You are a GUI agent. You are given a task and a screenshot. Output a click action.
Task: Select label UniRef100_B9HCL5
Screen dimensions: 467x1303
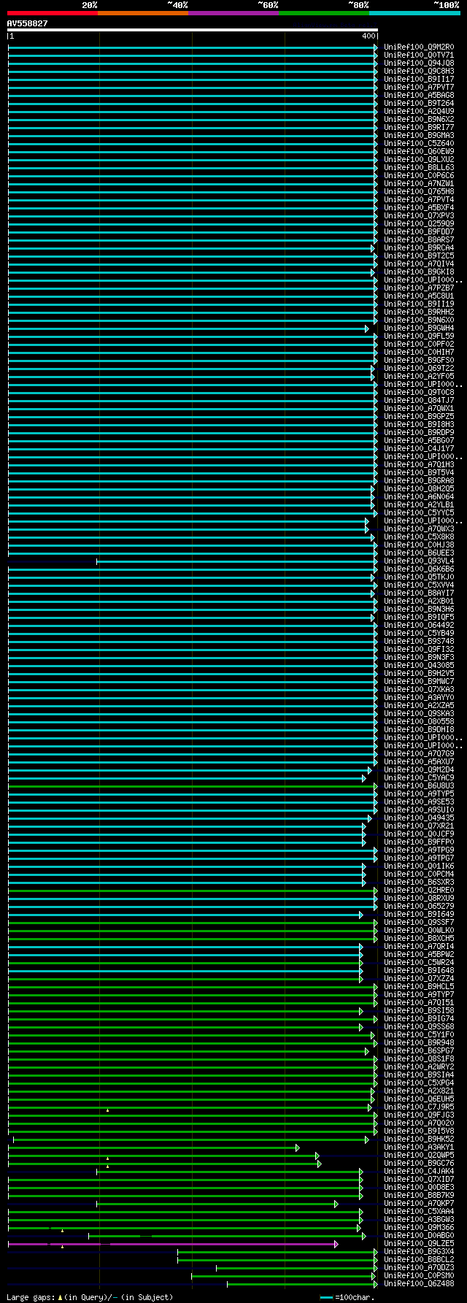pos(419,986)
